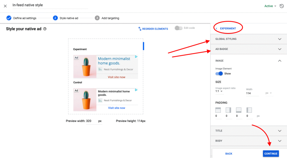This screenshot has width=287, height=158.
Task: Click the AdChoices icon on Experiment ad
Action: point(136,57)
